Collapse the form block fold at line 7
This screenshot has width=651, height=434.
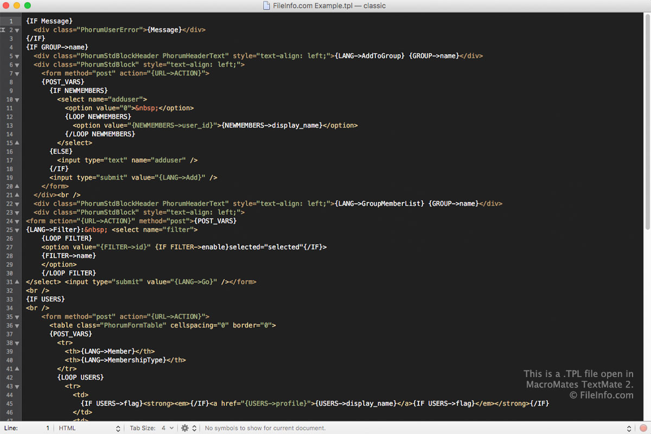pos(17,73)
